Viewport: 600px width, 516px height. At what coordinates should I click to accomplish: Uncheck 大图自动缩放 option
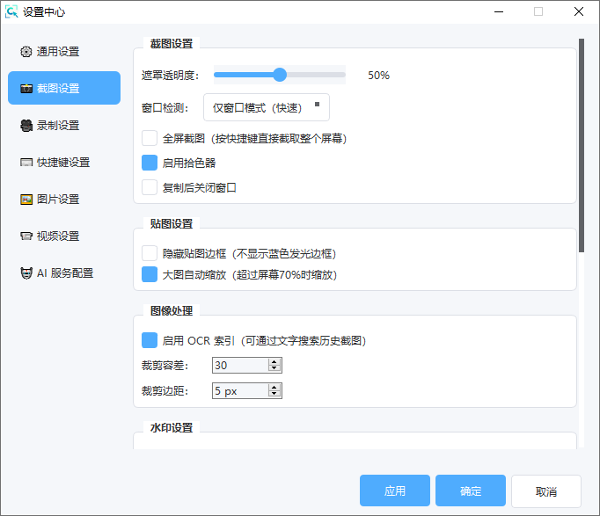click(x=150, y=274)
